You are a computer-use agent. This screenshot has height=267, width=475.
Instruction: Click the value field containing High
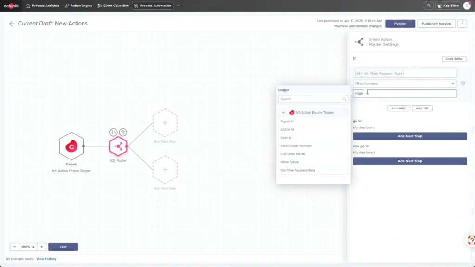pyautogui.click(x=404, y=93)
